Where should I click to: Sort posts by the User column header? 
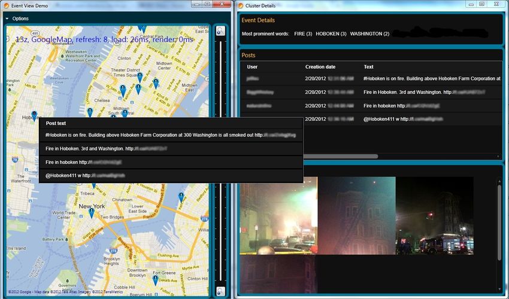[252, 67]
